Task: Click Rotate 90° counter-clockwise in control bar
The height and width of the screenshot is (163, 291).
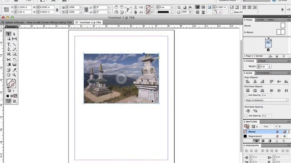Action: 122,7
